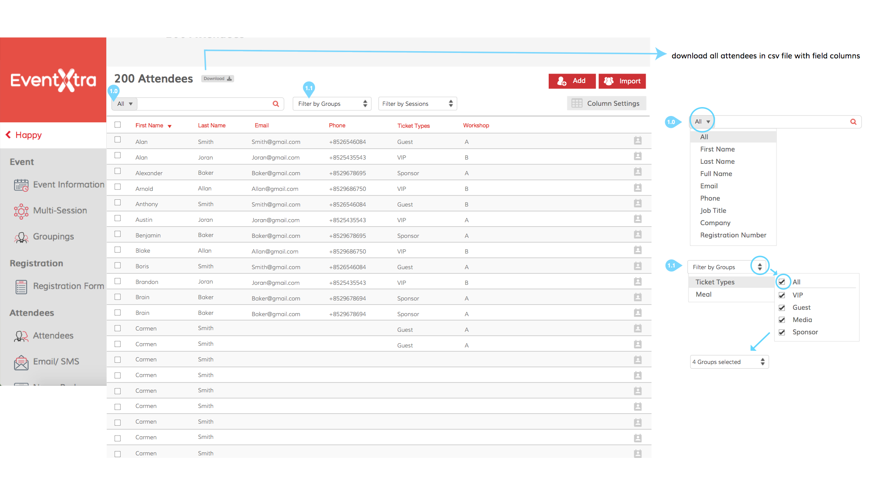Open the enlarged All dropdown on the right

[702, 121]
